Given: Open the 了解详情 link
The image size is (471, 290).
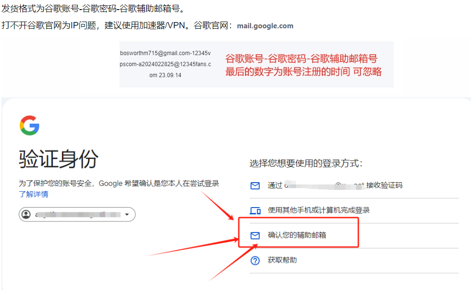Looking at the screenshot, I should pos(34,194).
